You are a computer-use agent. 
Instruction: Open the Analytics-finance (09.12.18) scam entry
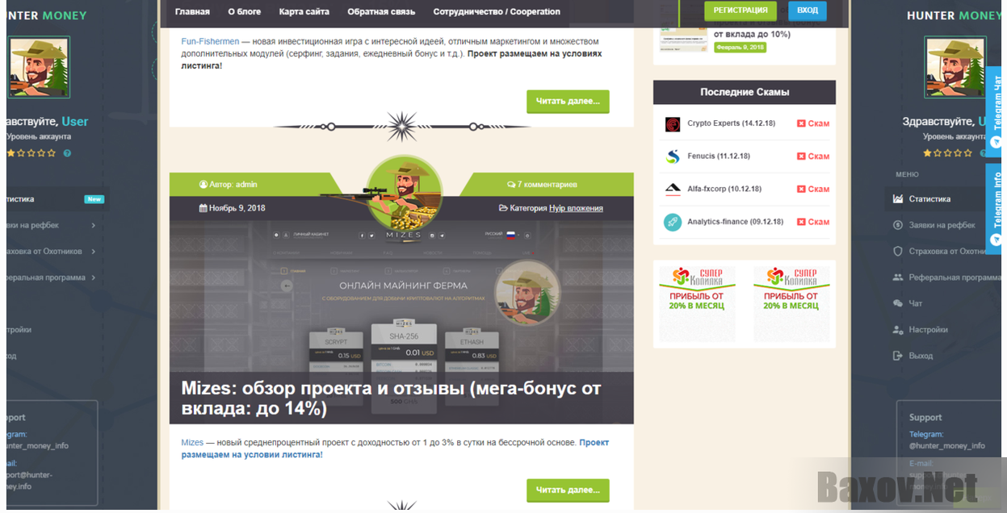735,222
